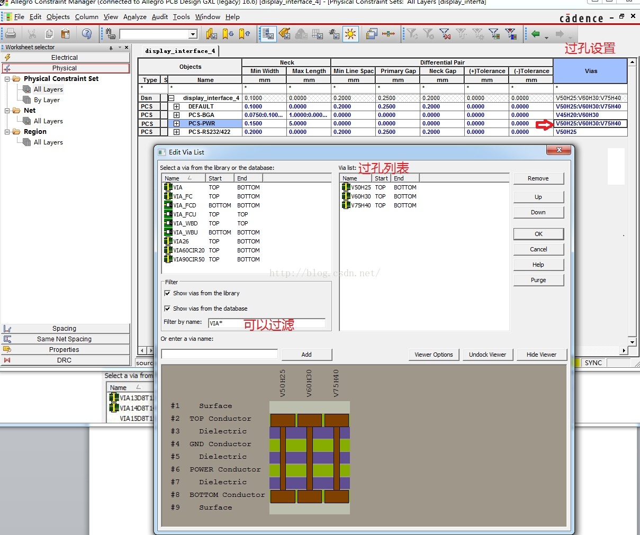The width and height of the screenshot is (640, 535).
Task: Open the Properties worksheet tab
Action: 66,350
